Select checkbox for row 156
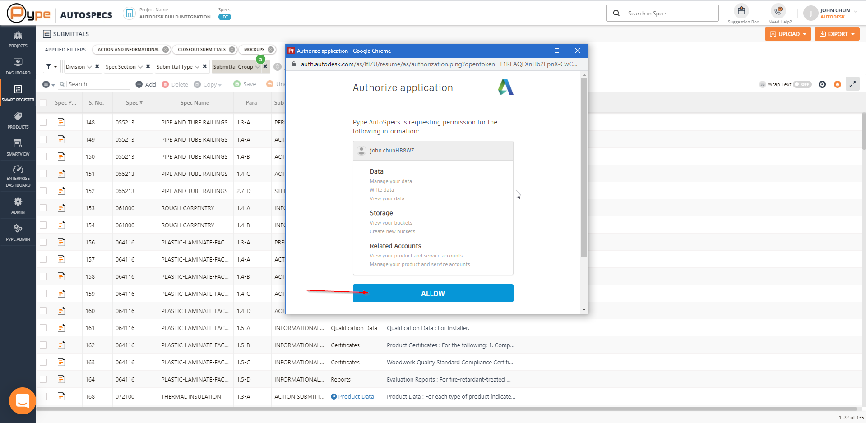 click(43, 242)
